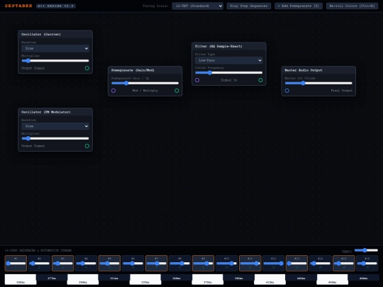Toggle sequencer step #12 label
This screenshot has height=287, width=383.
tap(273, 259)
